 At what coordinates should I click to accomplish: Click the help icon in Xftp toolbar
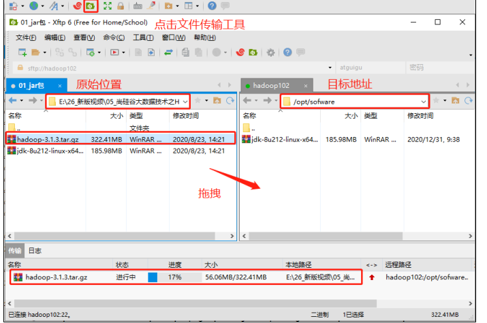287,52
